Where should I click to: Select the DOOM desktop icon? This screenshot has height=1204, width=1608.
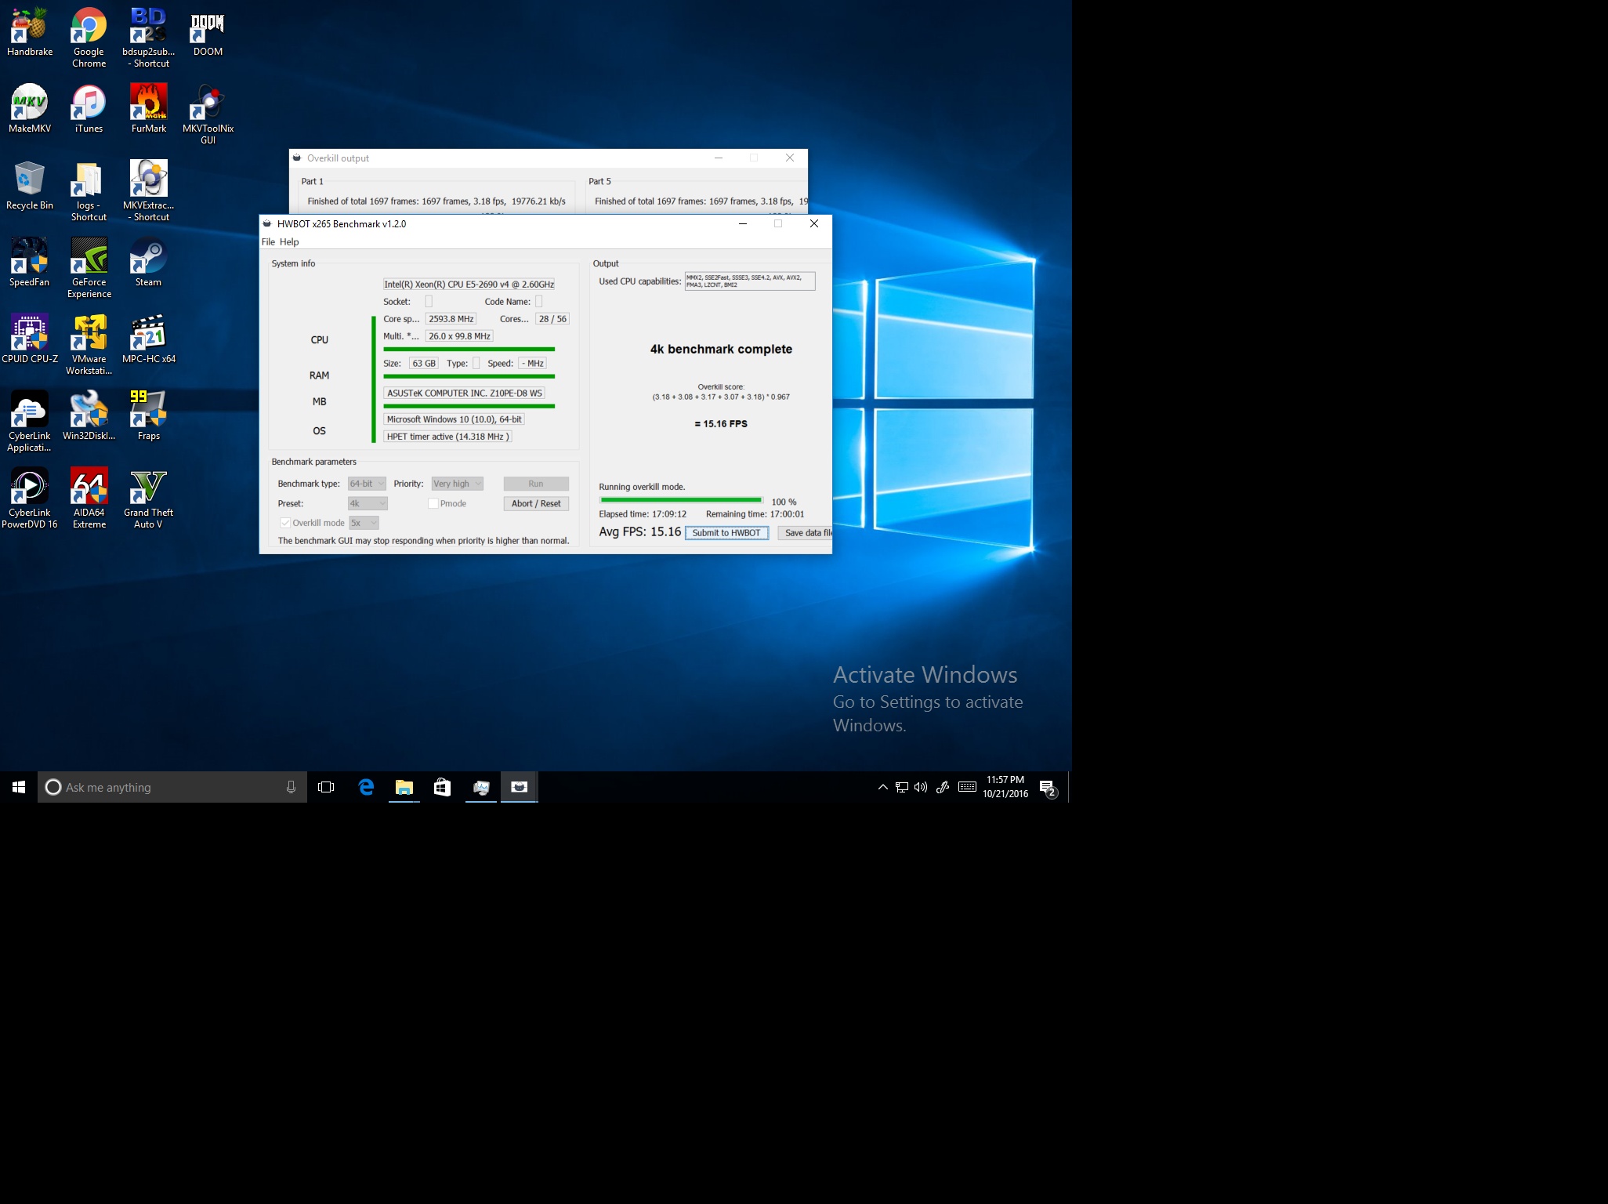[x=208, y=31]
